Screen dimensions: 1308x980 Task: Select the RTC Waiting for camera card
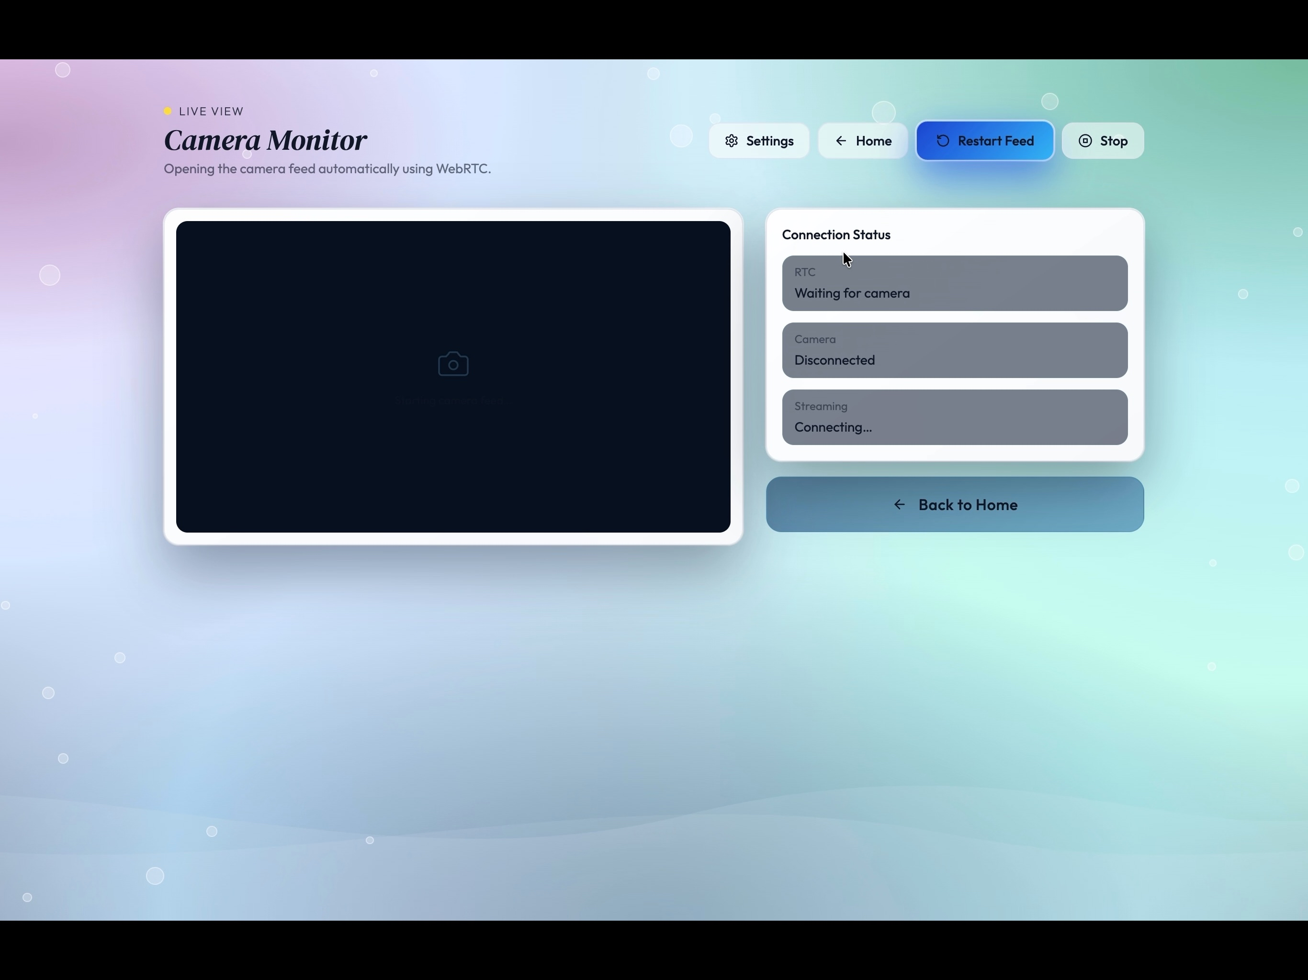point(954,283)
